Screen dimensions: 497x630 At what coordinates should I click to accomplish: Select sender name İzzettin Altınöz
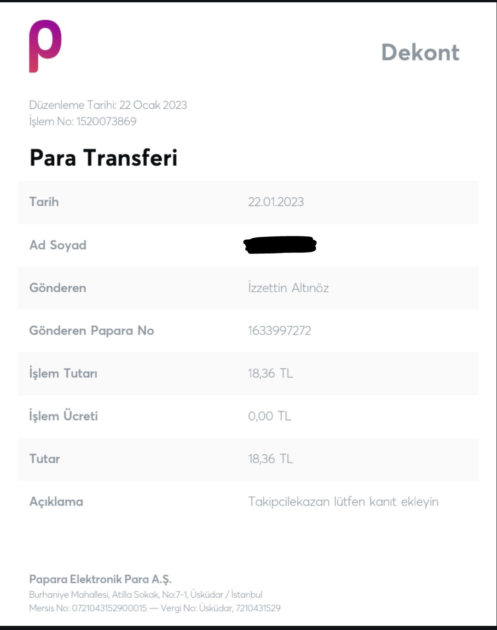click(x=288, y=288)
